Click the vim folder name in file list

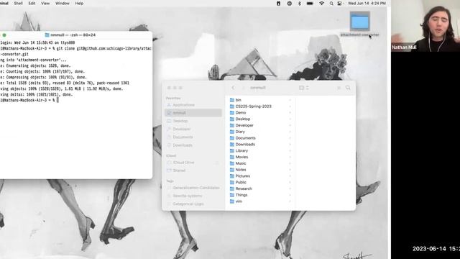coord(239,201)
